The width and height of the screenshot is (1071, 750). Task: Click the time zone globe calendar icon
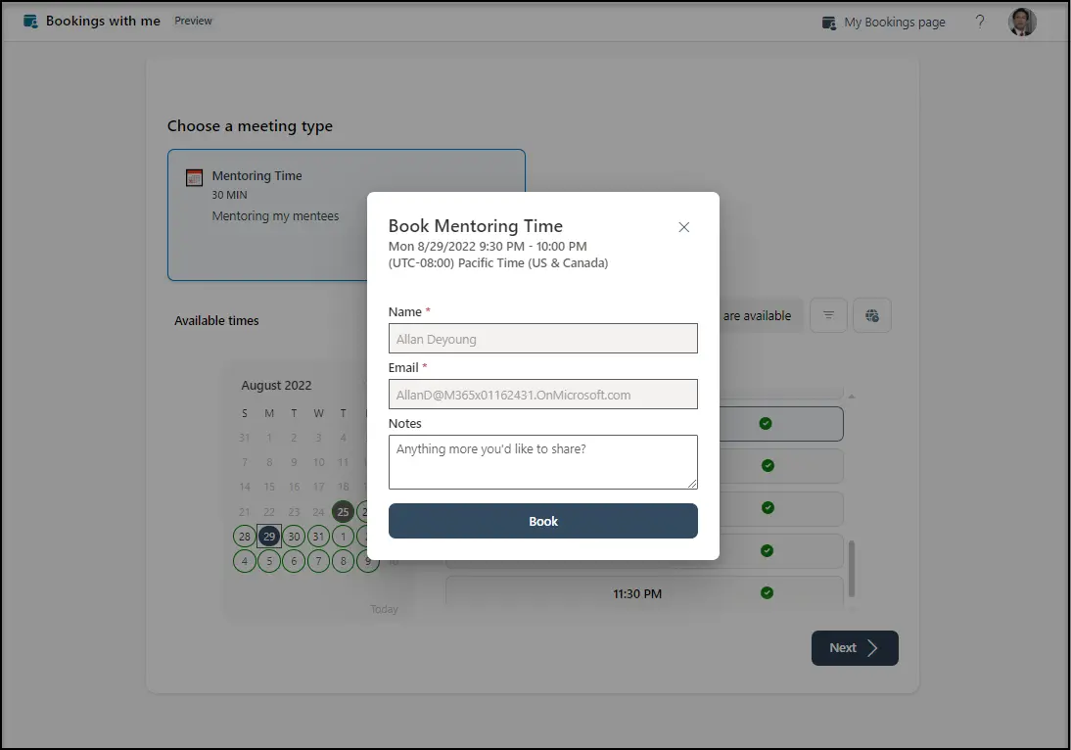tap(872, 315)
